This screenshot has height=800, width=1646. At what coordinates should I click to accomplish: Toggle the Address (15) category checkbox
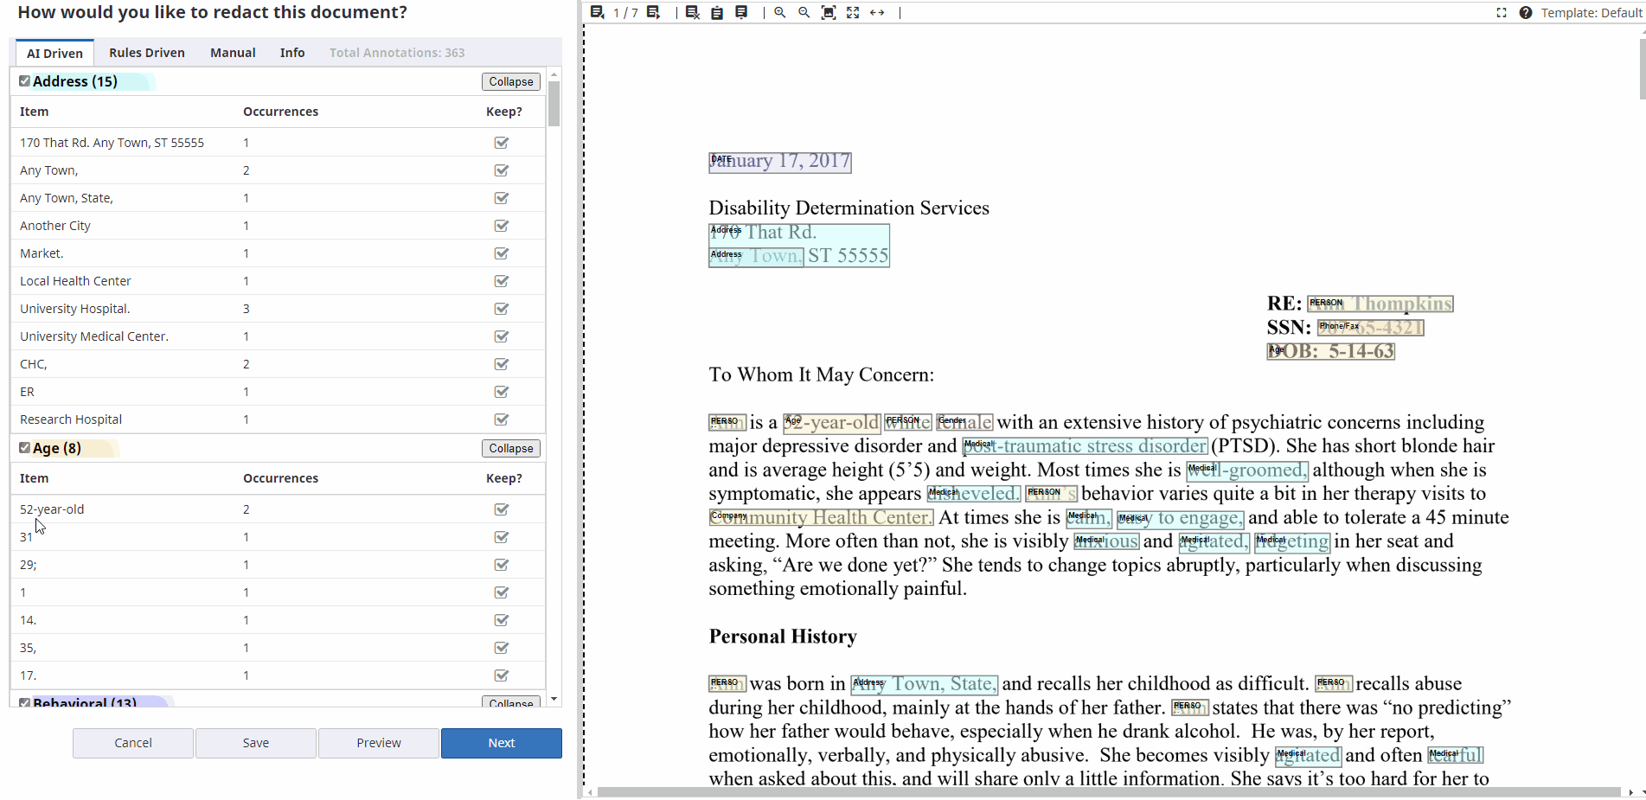pyautogui.click(x=25, y=81)
